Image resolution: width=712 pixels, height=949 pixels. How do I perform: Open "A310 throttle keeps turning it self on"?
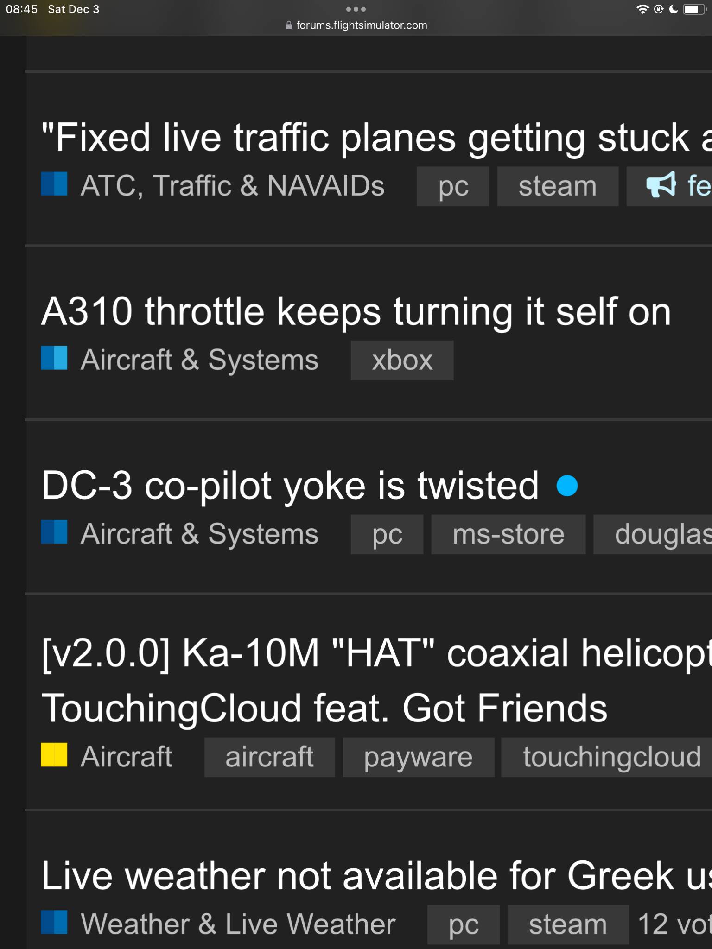point(356,311)
